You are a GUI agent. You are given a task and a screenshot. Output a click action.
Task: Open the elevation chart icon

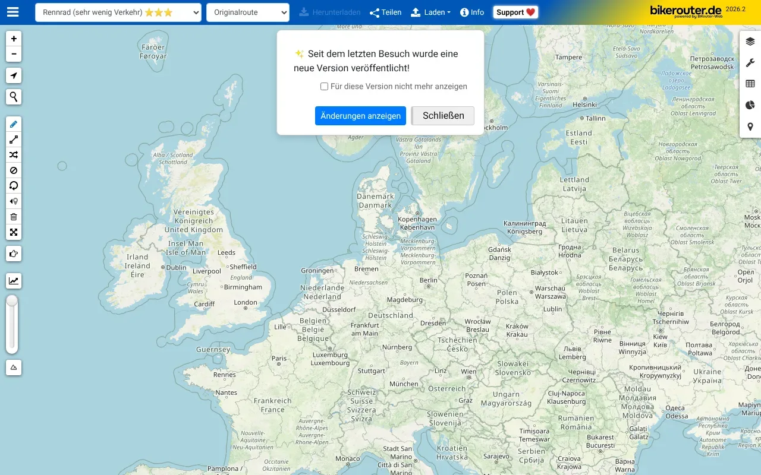click(x=14, y=281)
